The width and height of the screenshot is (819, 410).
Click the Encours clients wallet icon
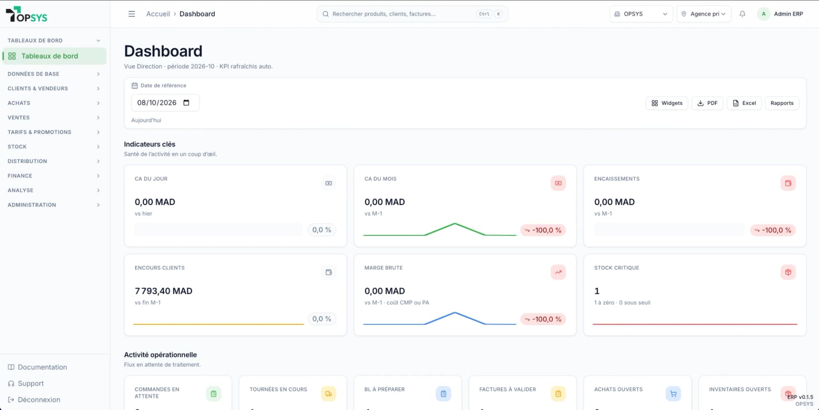click(328, 272)
